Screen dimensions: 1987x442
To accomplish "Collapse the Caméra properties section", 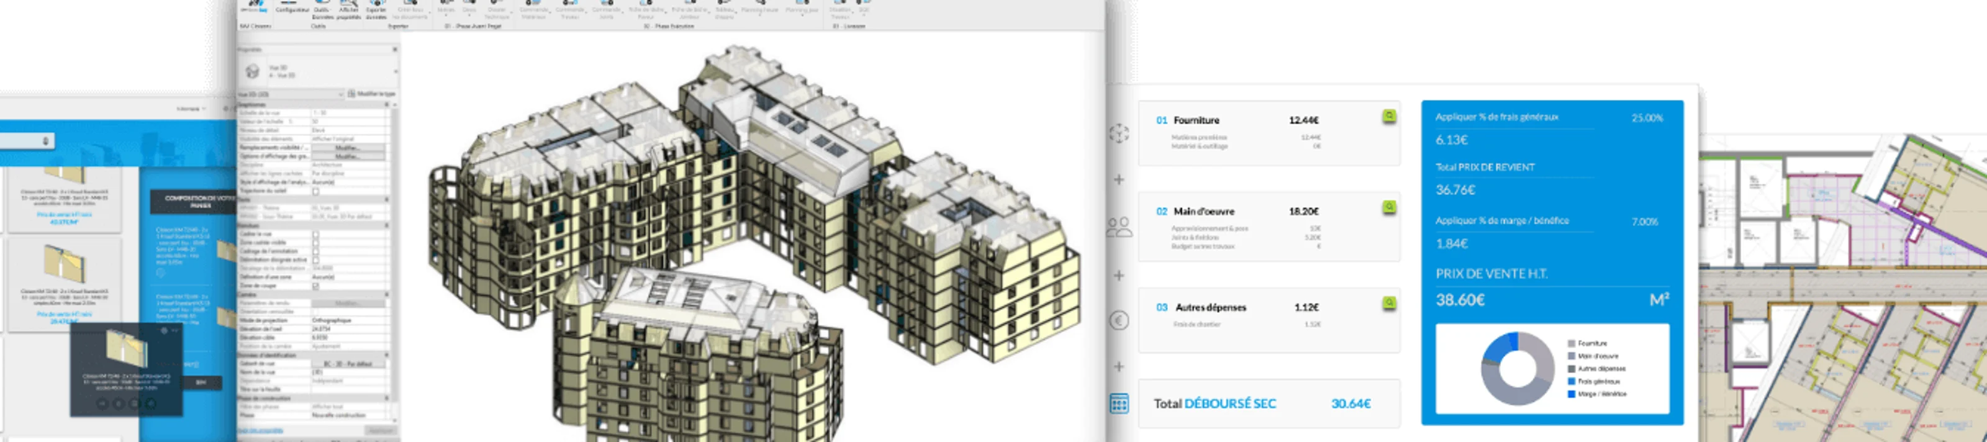I will (387, 294).
